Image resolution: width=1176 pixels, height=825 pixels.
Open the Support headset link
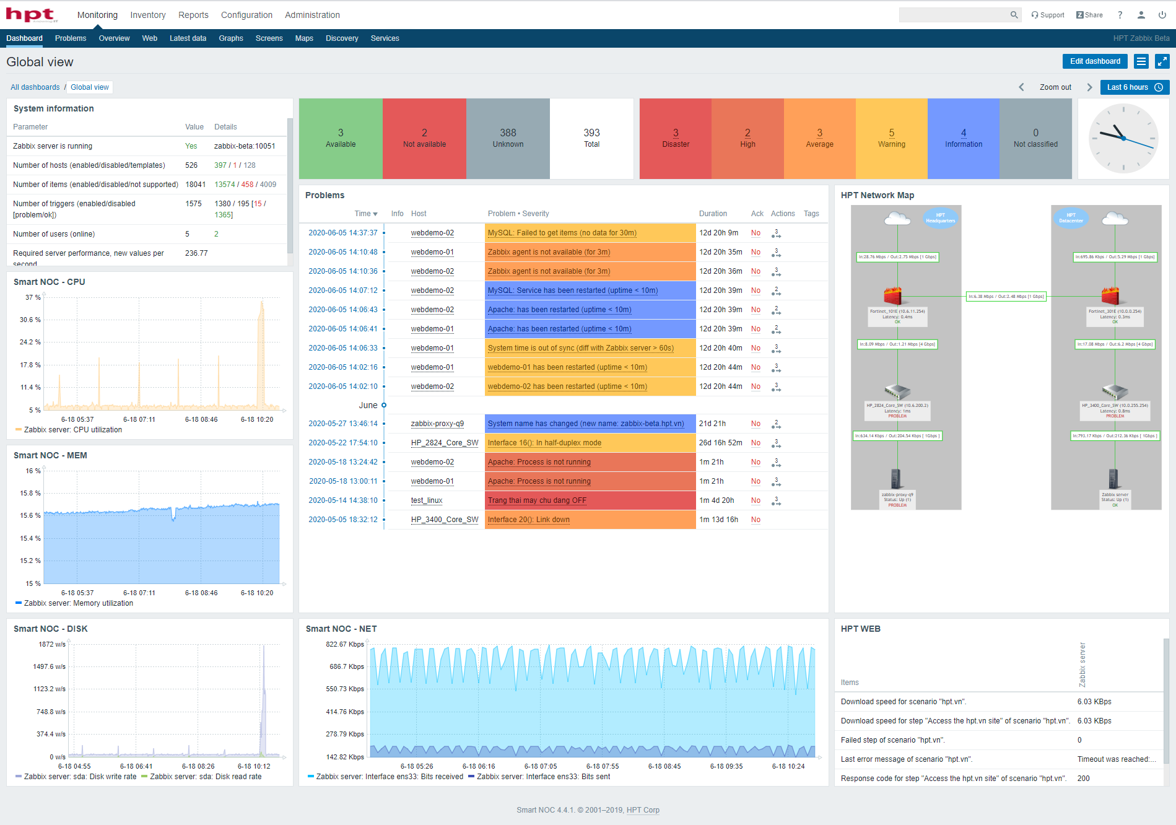(1048, 15)
